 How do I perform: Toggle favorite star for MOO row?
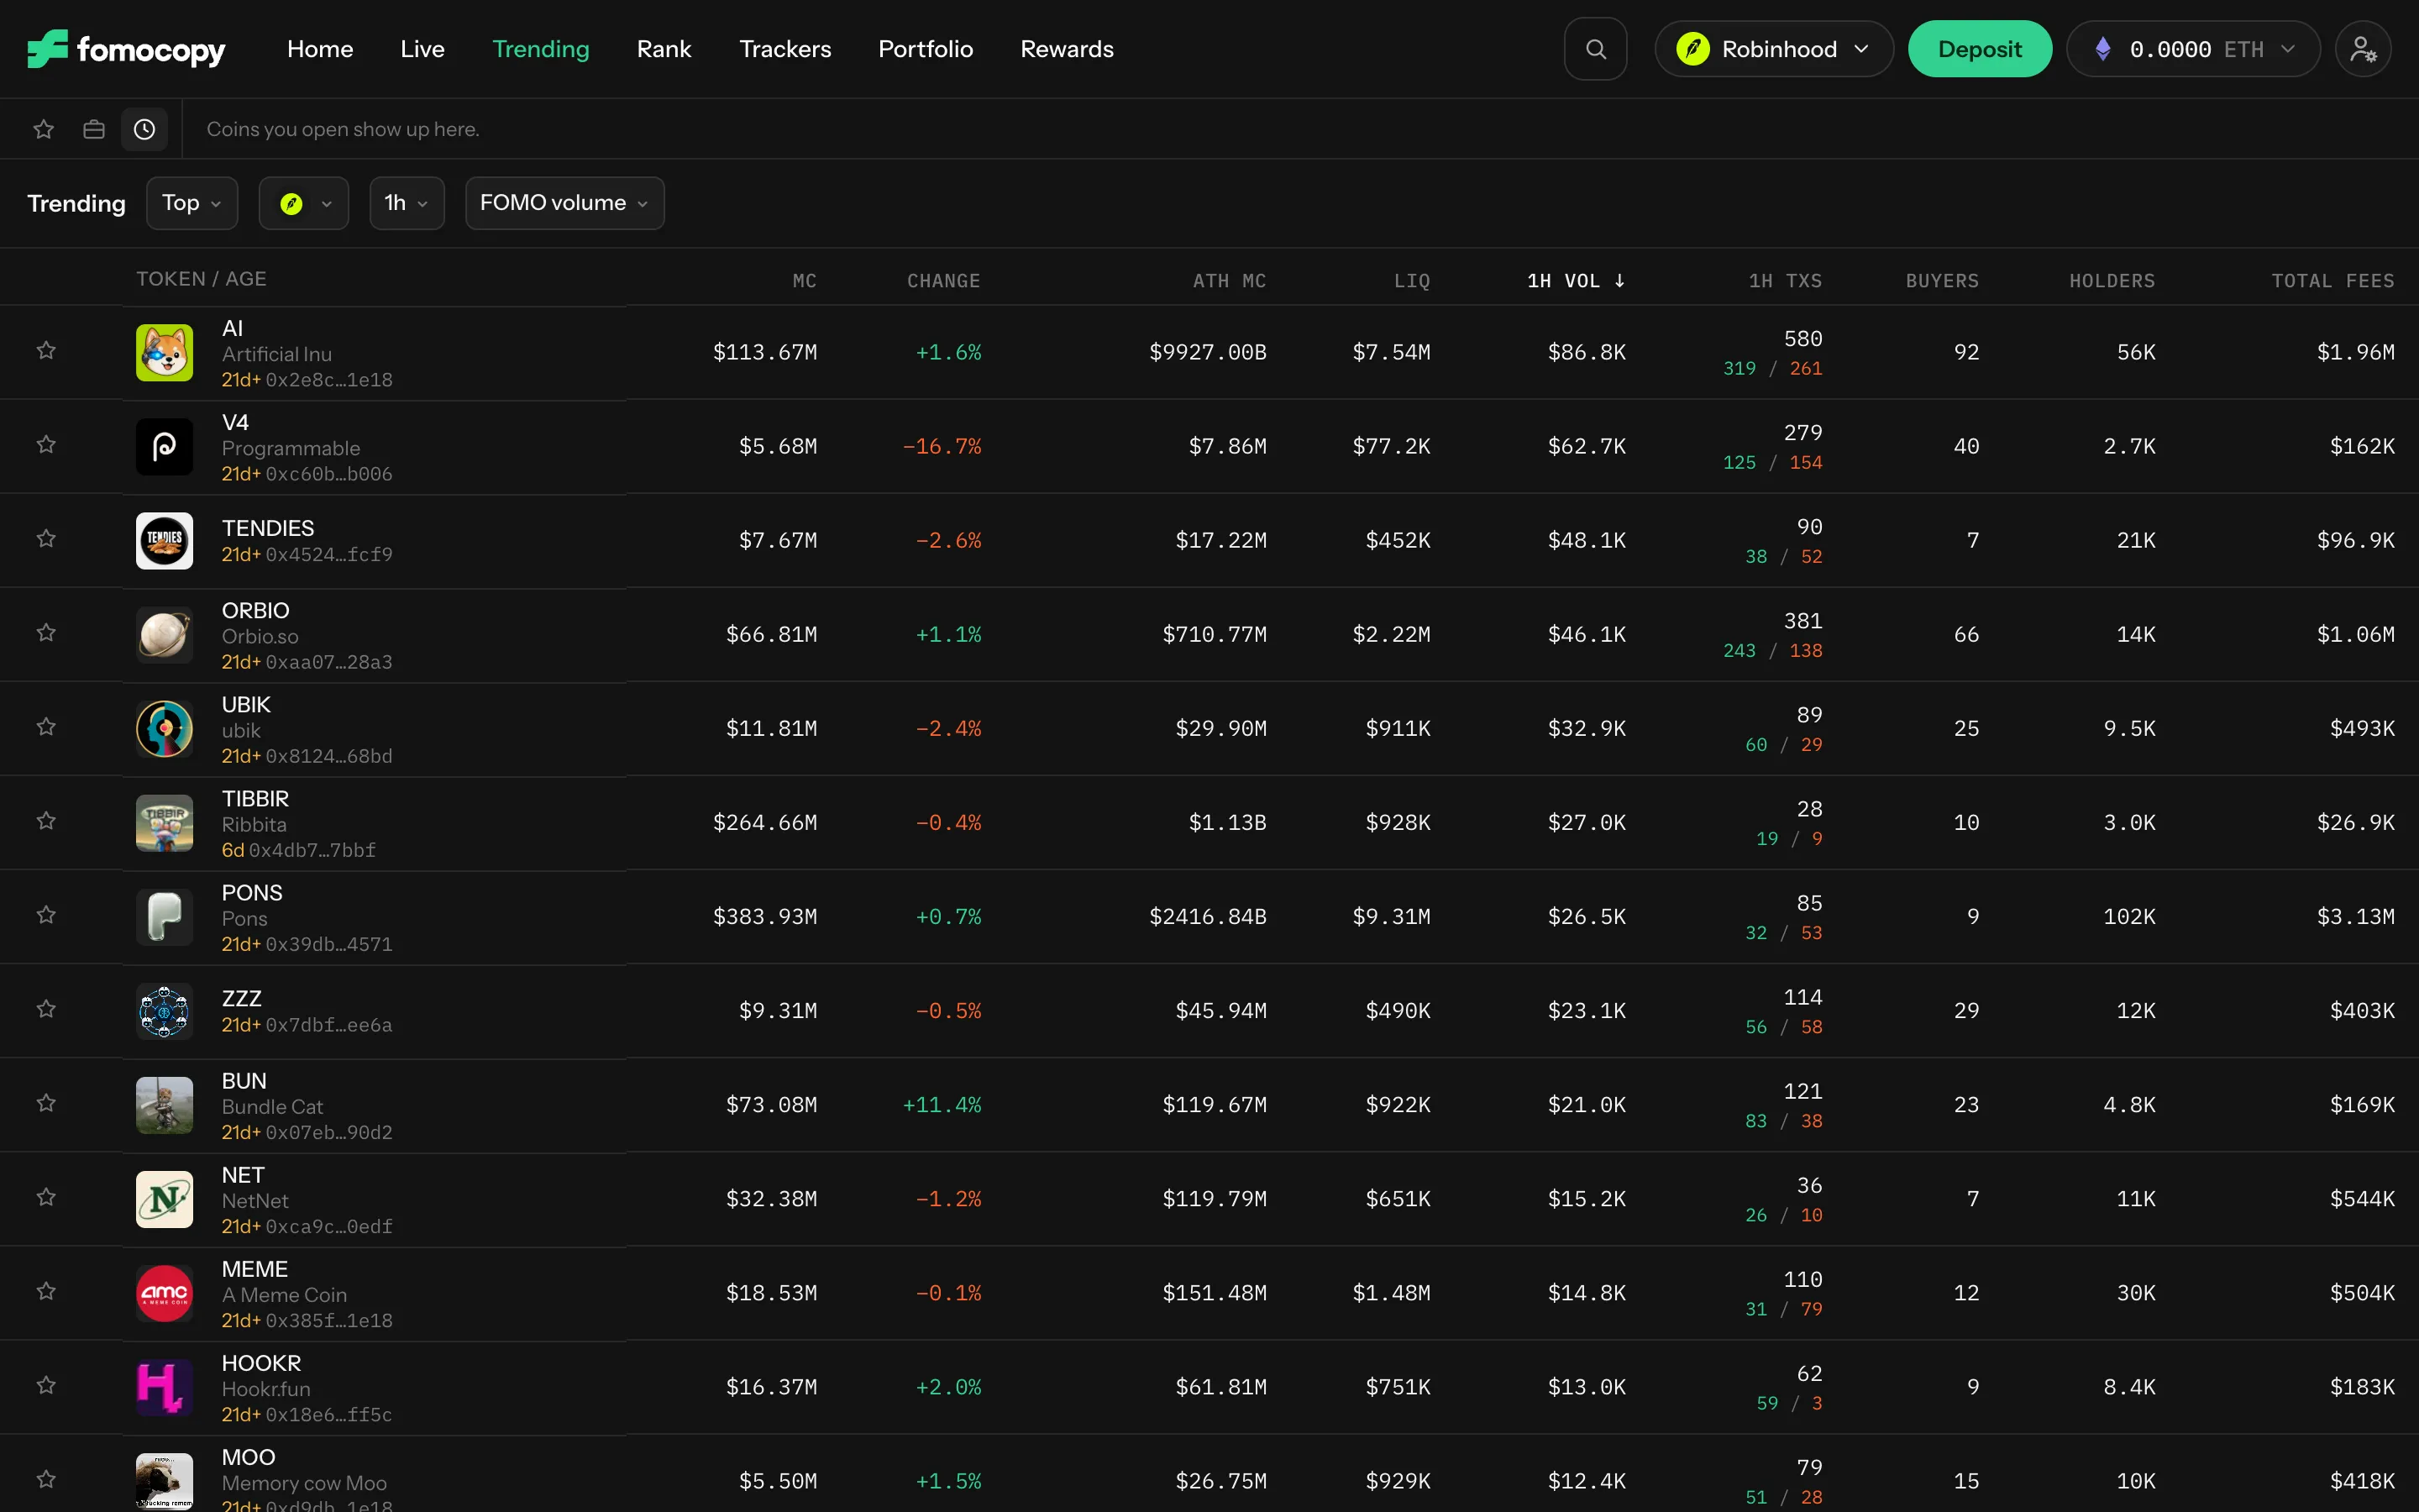tap(46, 1478)
